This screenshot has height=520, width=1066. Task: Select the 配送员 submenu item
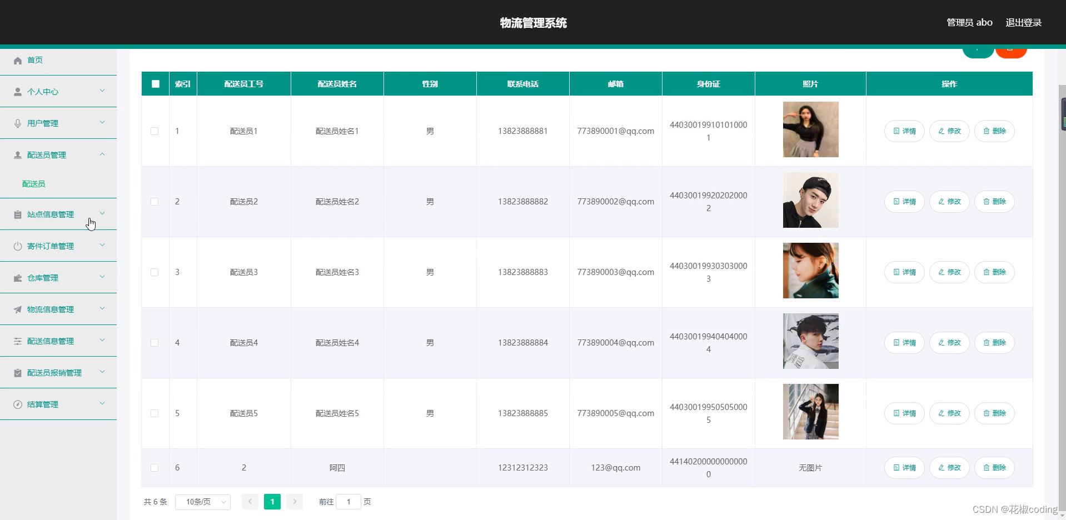pyautogui.click(x=34, y=184)
